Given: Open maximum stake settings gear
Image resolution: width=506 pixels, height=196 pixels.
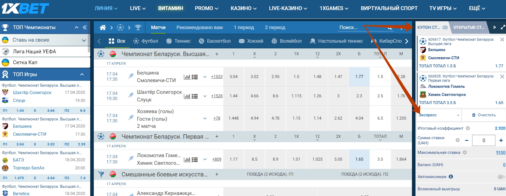Looking at the screenshot, I should click(465, 153).
